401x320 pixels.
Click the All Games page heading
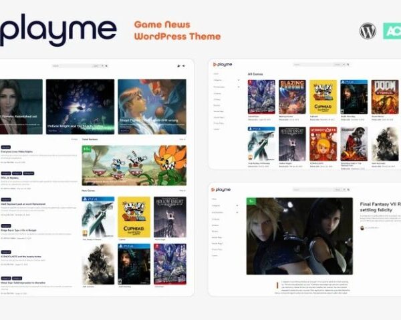(x=255, y=74)
